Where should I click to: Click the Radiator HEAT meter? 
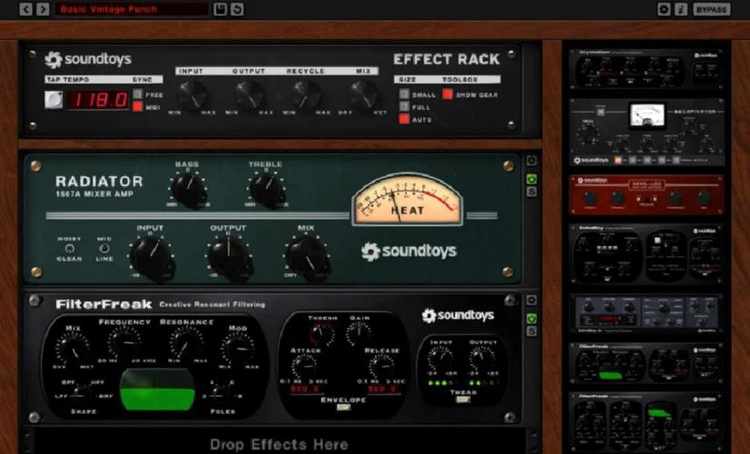tap(408, 200)
